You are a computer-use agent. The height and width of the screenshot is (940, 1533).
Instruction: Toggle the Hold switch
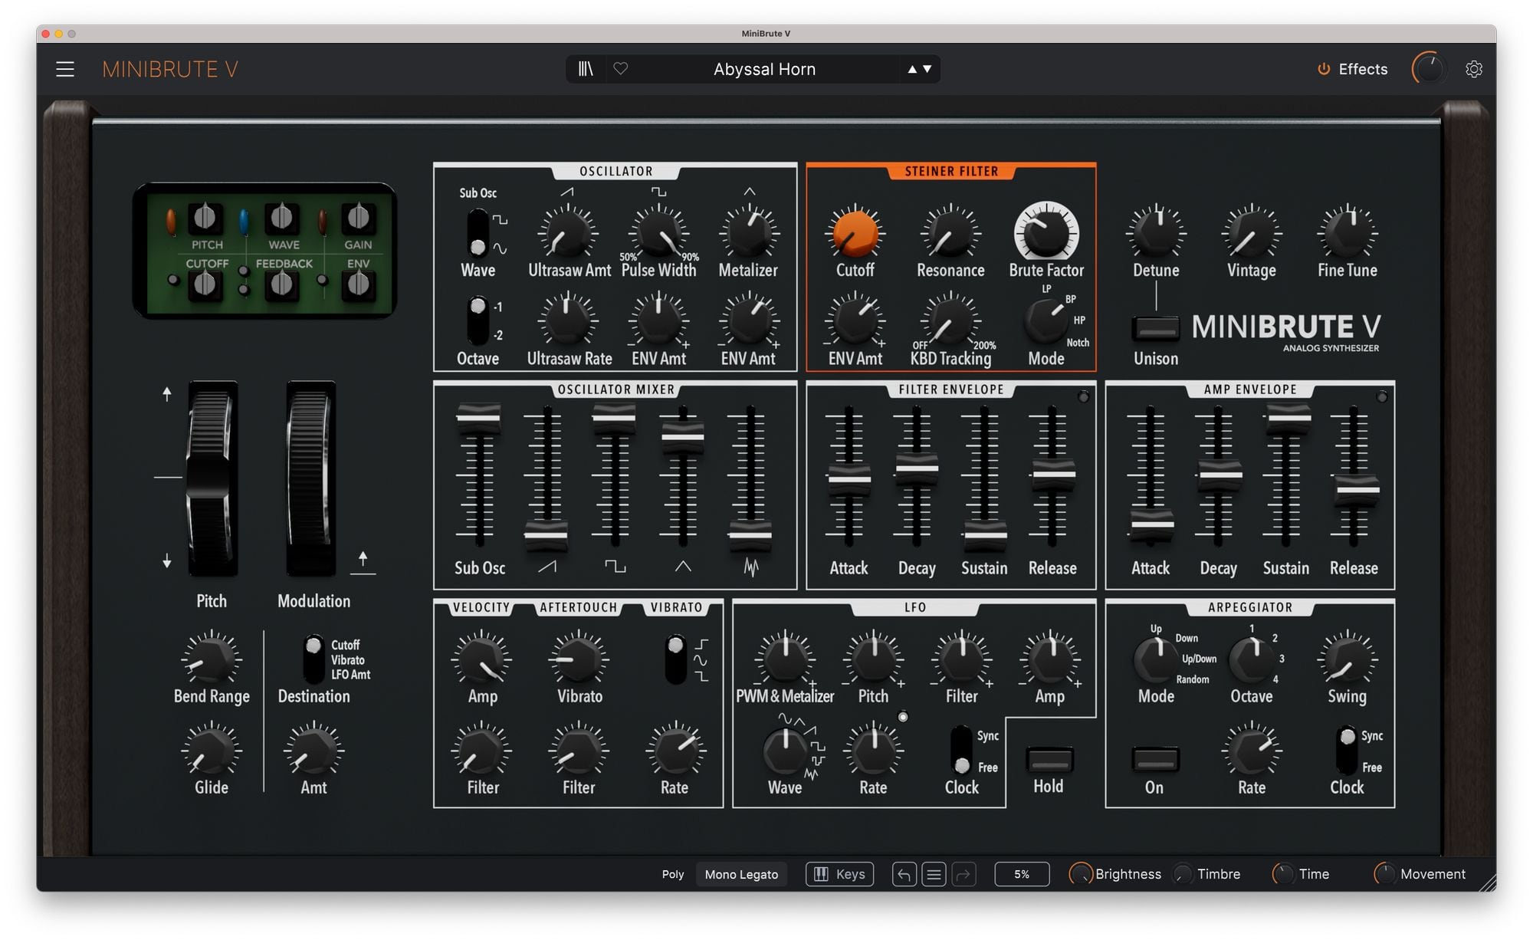point(1049,760)
